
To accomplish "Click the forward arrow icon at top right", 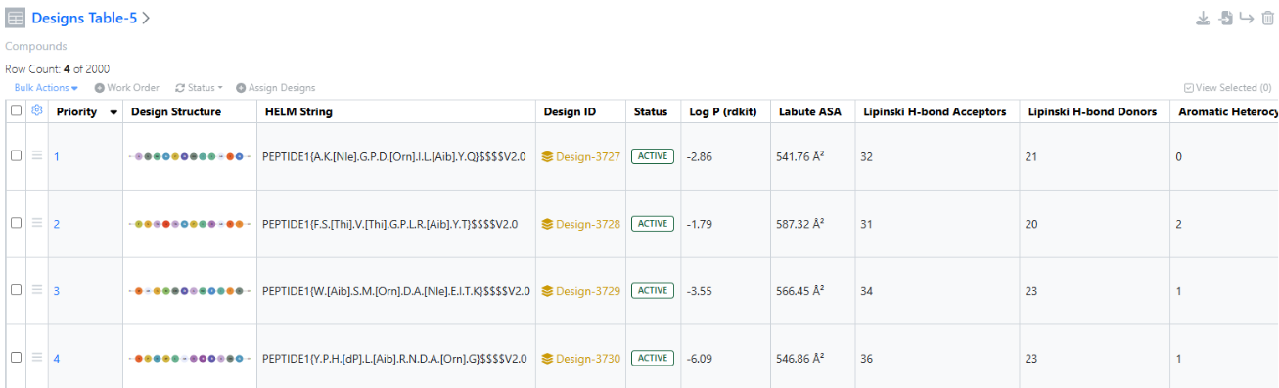I will pyautogui.click(x=1247, y=19).
